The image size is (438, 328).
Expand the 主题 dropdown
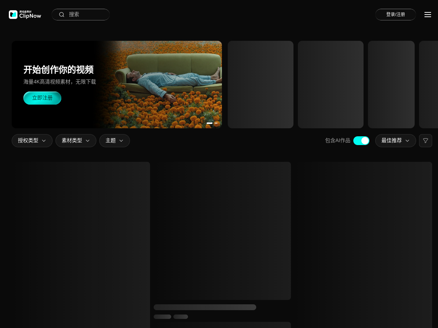click(115, 141)
